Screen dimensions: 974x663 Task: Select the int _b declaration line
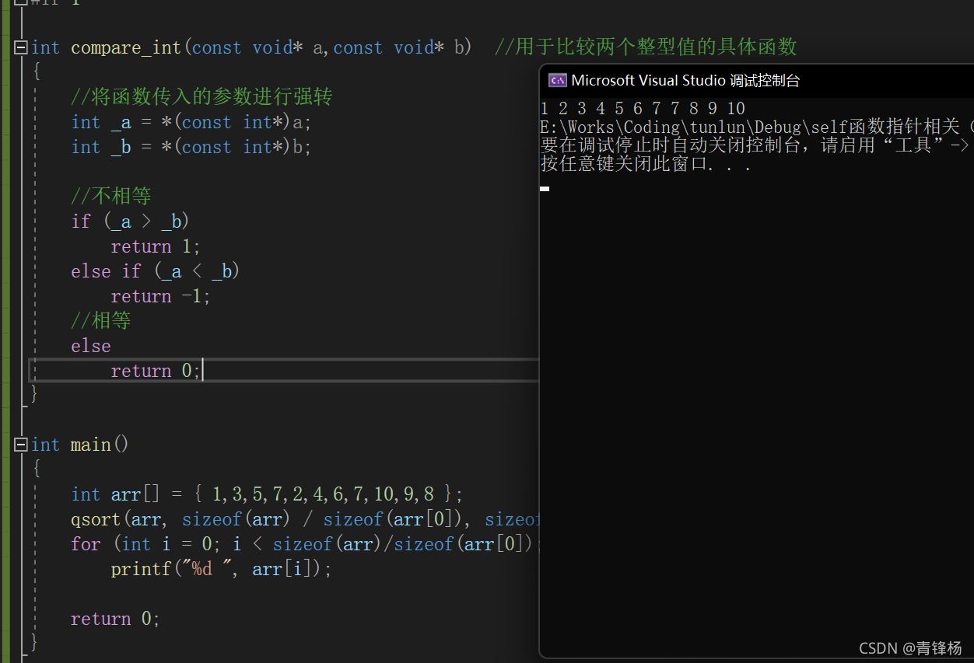pyautogui.click(x=191, y=147)
